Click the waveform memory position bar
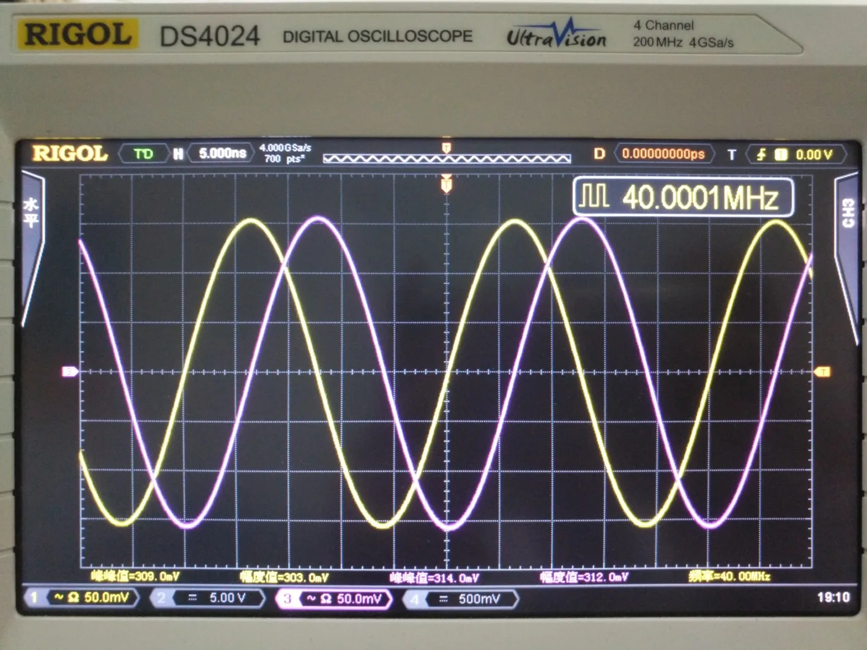Image resolution: width=867 pixels, height=650 pixels. tap(447, 159)
